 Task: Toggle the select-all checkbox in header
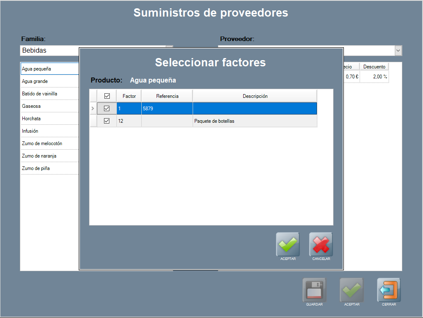coord(107,96)
